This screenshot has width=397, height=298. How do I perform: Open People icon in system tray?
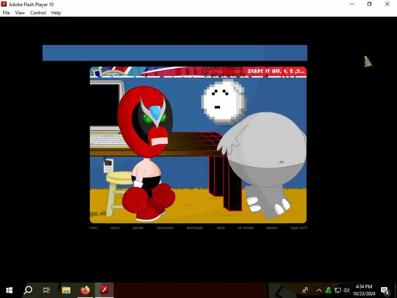point(306,290)
